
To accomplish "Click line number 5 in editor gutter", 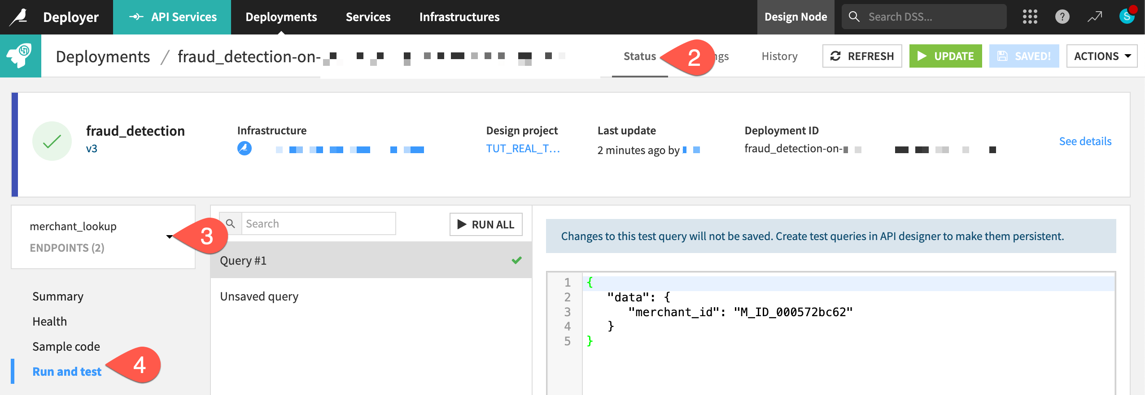I will point(567,341).
